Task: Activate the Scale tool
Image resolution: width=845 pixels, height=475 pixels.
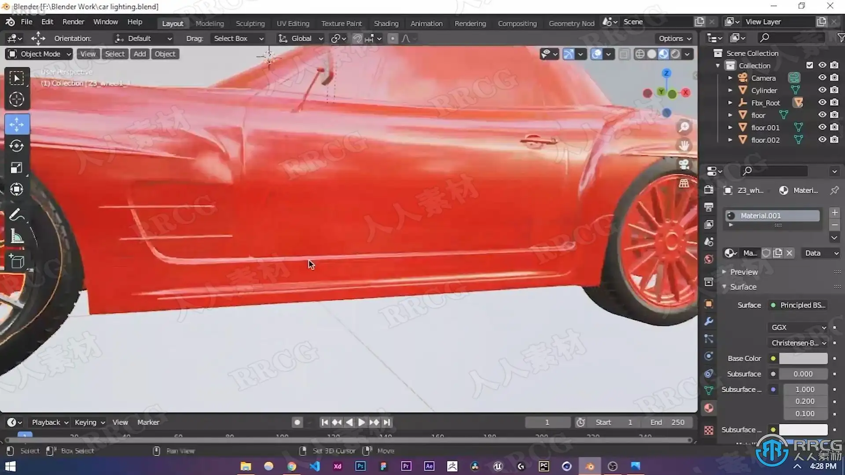Action: click(x=17, y=168)
